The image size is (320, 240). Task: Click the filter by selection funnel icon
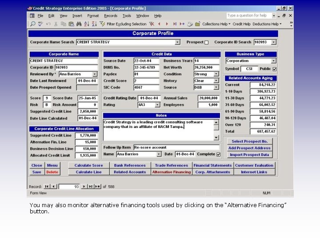[x=102, y=24]
